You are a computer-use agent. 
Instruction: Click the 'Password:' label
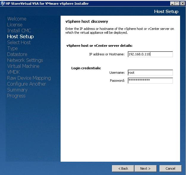117,81
